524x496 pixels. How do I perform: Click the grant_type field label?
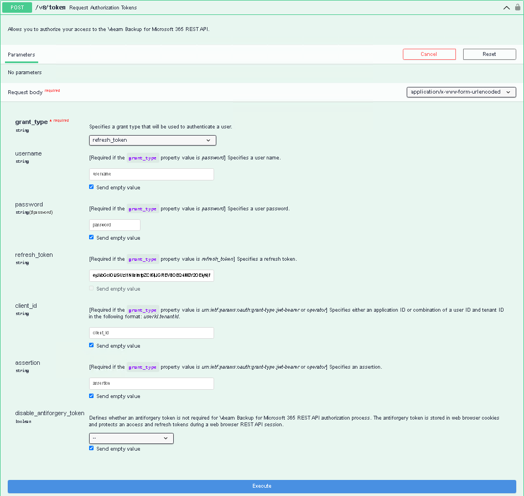32,122
